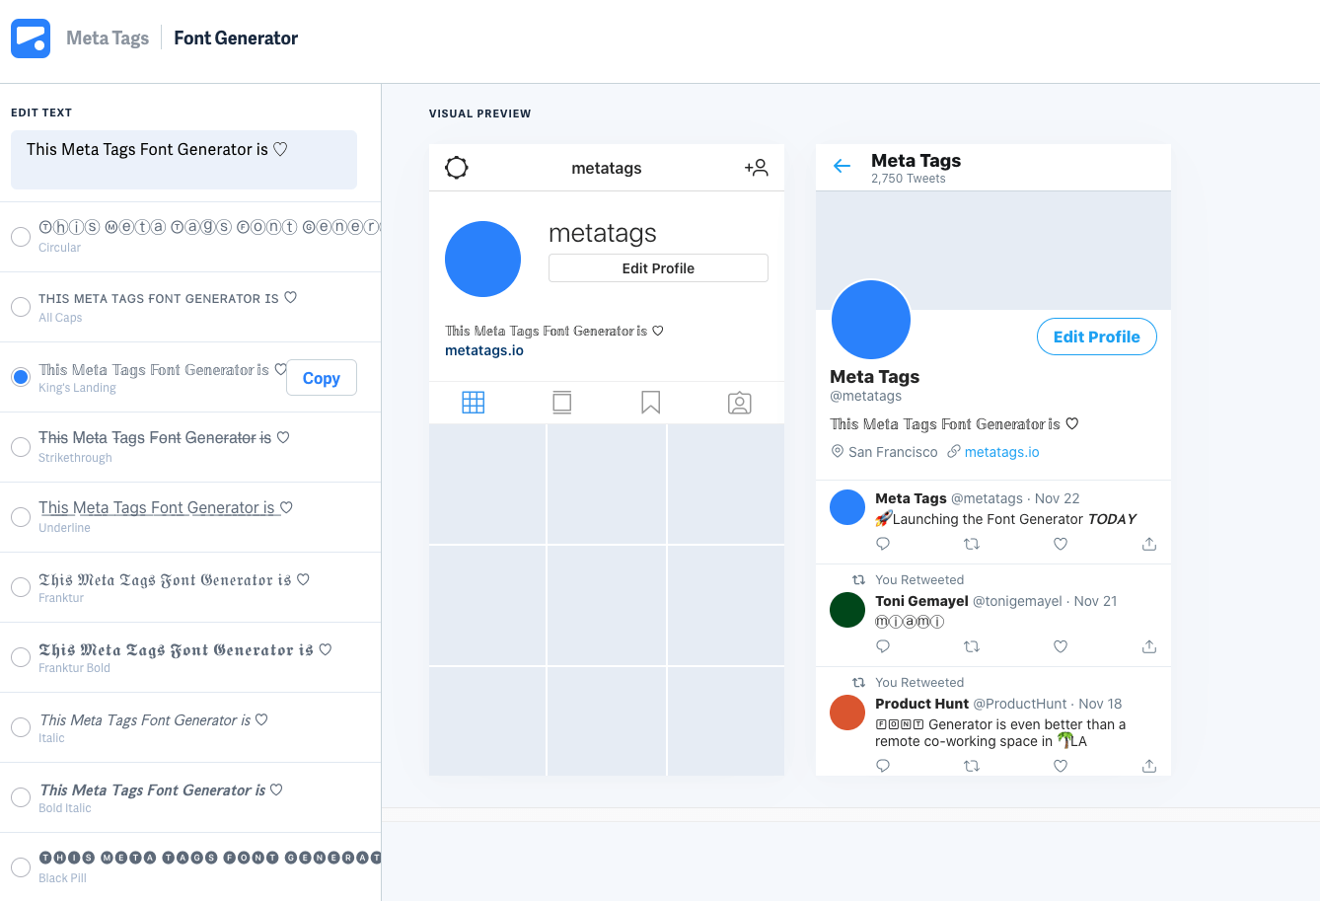Select the All Caps radio button

(21, 307)
